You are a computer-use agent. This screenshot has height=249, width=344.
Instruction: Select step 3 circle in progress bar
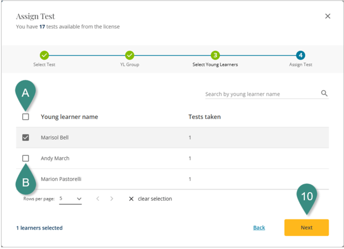coord(215,55)
